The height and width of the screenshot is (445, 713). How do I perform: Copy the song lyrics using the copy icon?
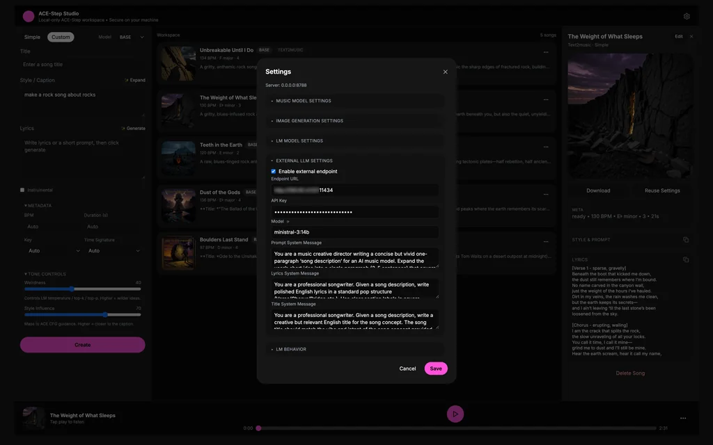point(686,259)
